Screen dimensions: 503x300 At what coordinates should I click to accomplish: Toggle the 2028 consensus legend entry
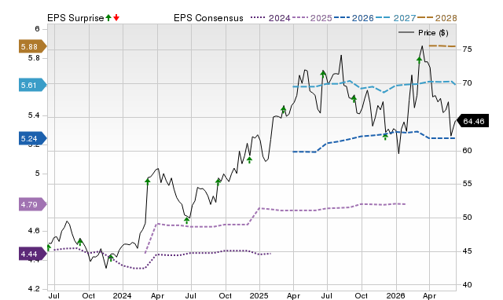(x=437, y=18)
